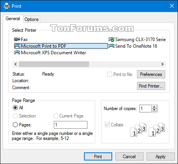The image size is (178, 164).
Task: Select the All page range radio button
Action: [x=15, y=107]
